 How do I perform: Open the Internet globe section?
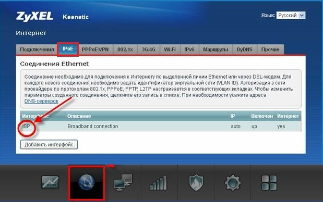87,183
